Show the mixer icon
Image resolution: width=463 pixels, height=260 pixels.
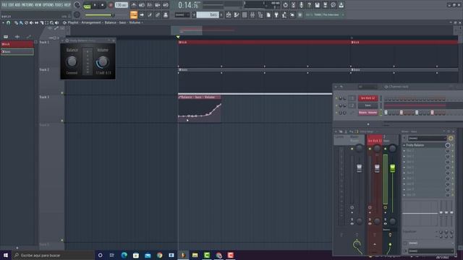(x=252, y=14)
